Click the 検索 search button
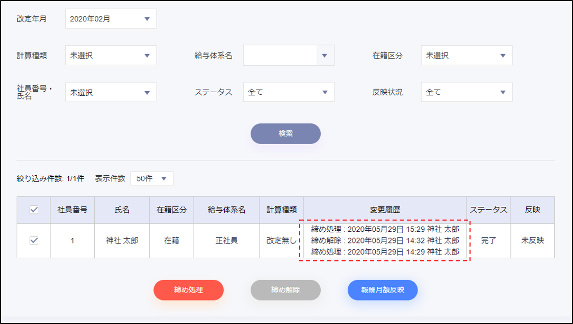This screenshot has width=573, height=324. pyautogui.click(x=285, y=133)
